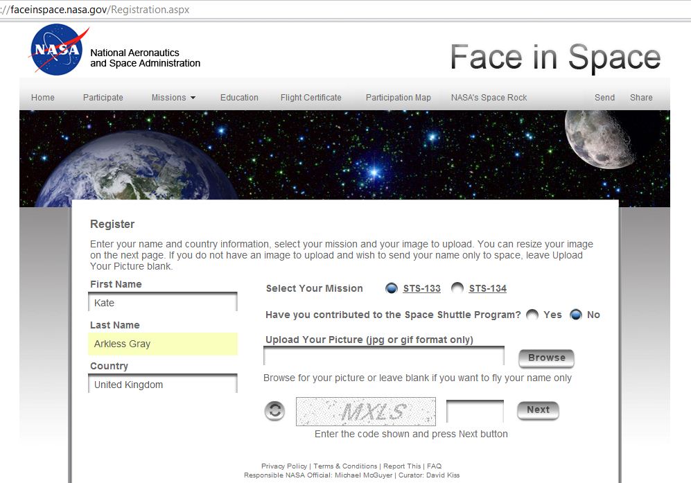This screenshot has height=483, width=691.
Task: Click 'Enter the code shown and press Next button' text
Action: click(411, 434)
